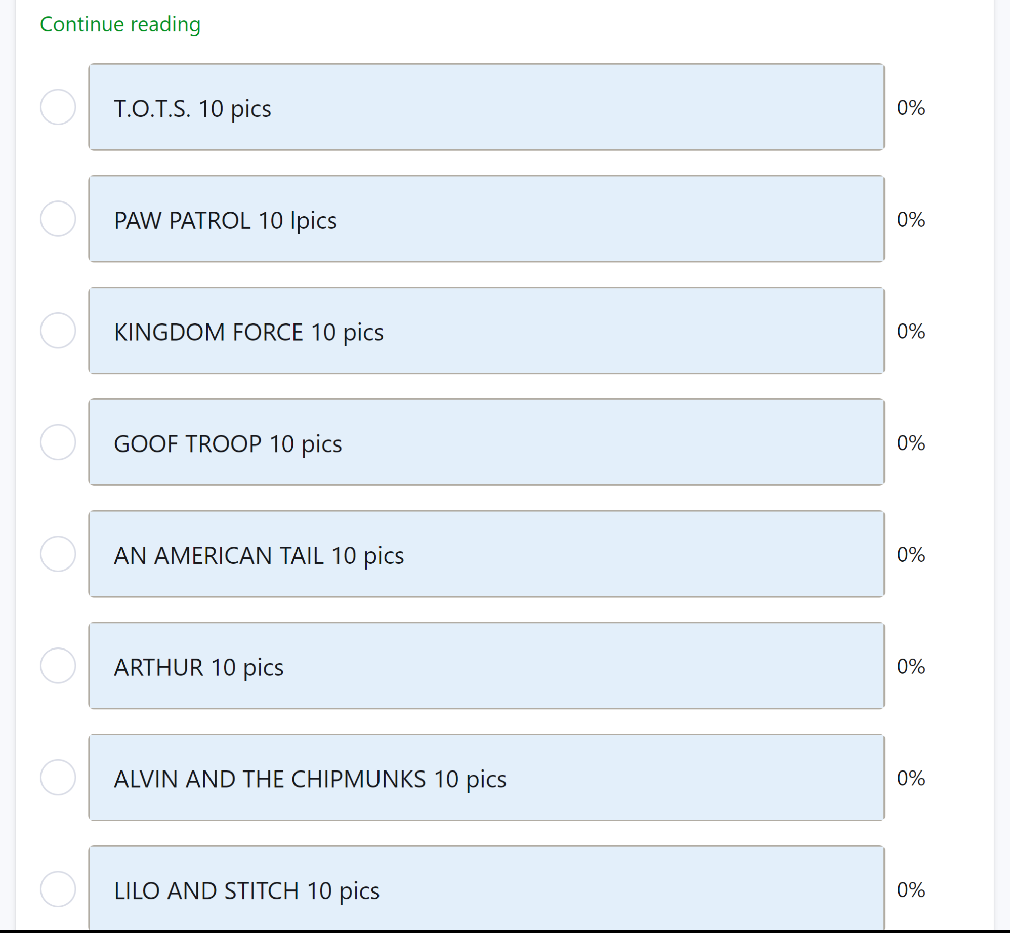Screen dimensions: 1010x933
Task: Click ALVIN AND THE CHIPMUNKS option bar
Action: tap(486, 778)
